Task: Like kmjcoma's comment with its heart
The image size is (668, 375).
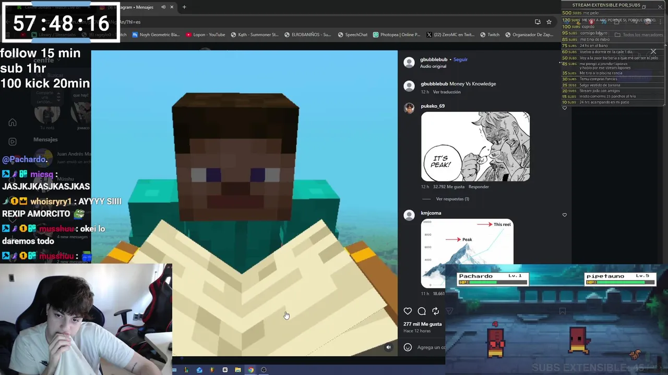Action: [564, 215]
